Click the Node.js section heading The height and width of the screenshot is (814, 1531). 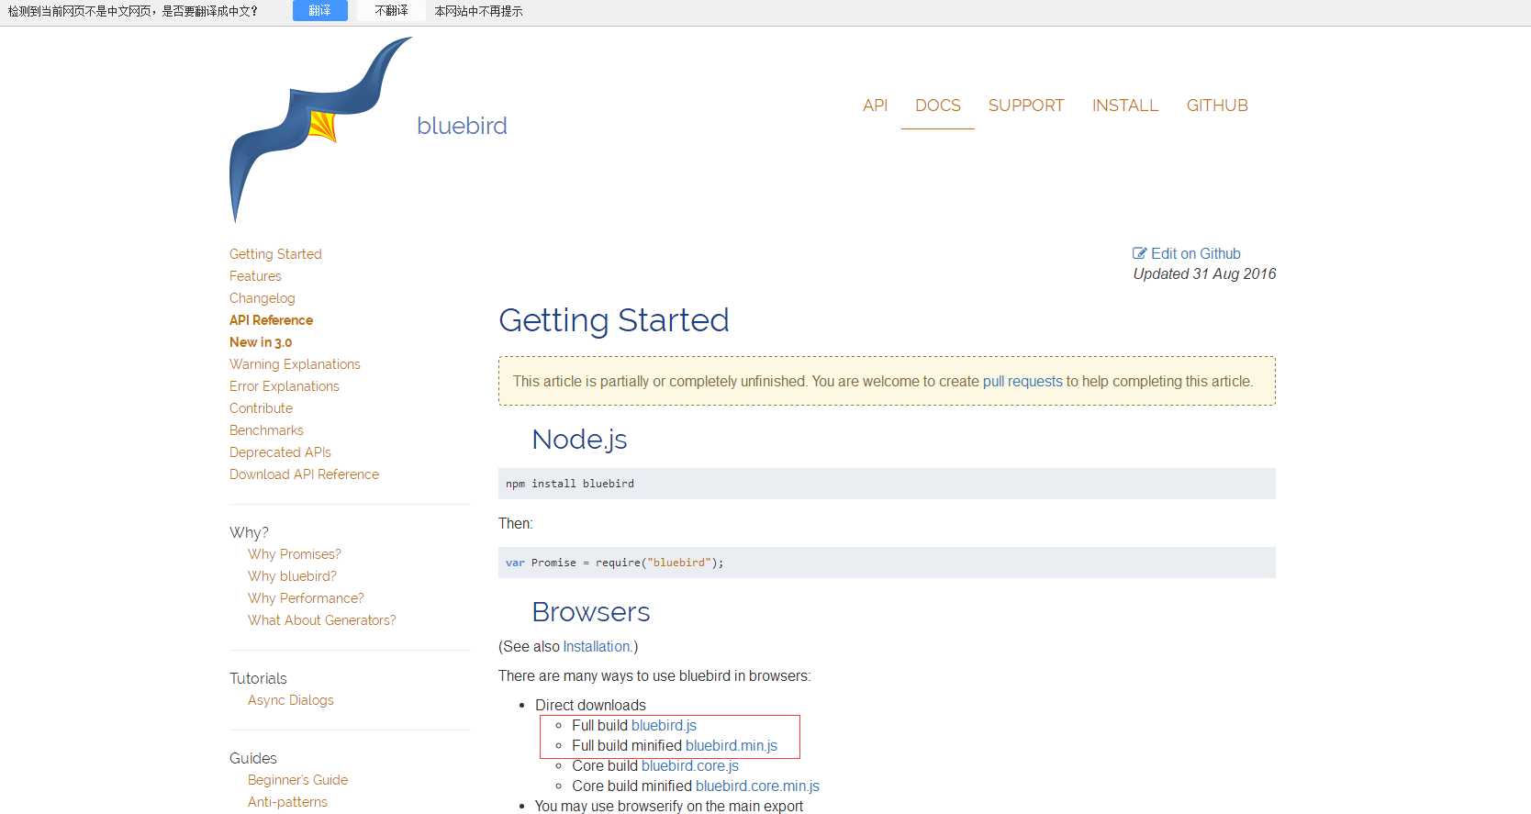(x=579, y=440)
